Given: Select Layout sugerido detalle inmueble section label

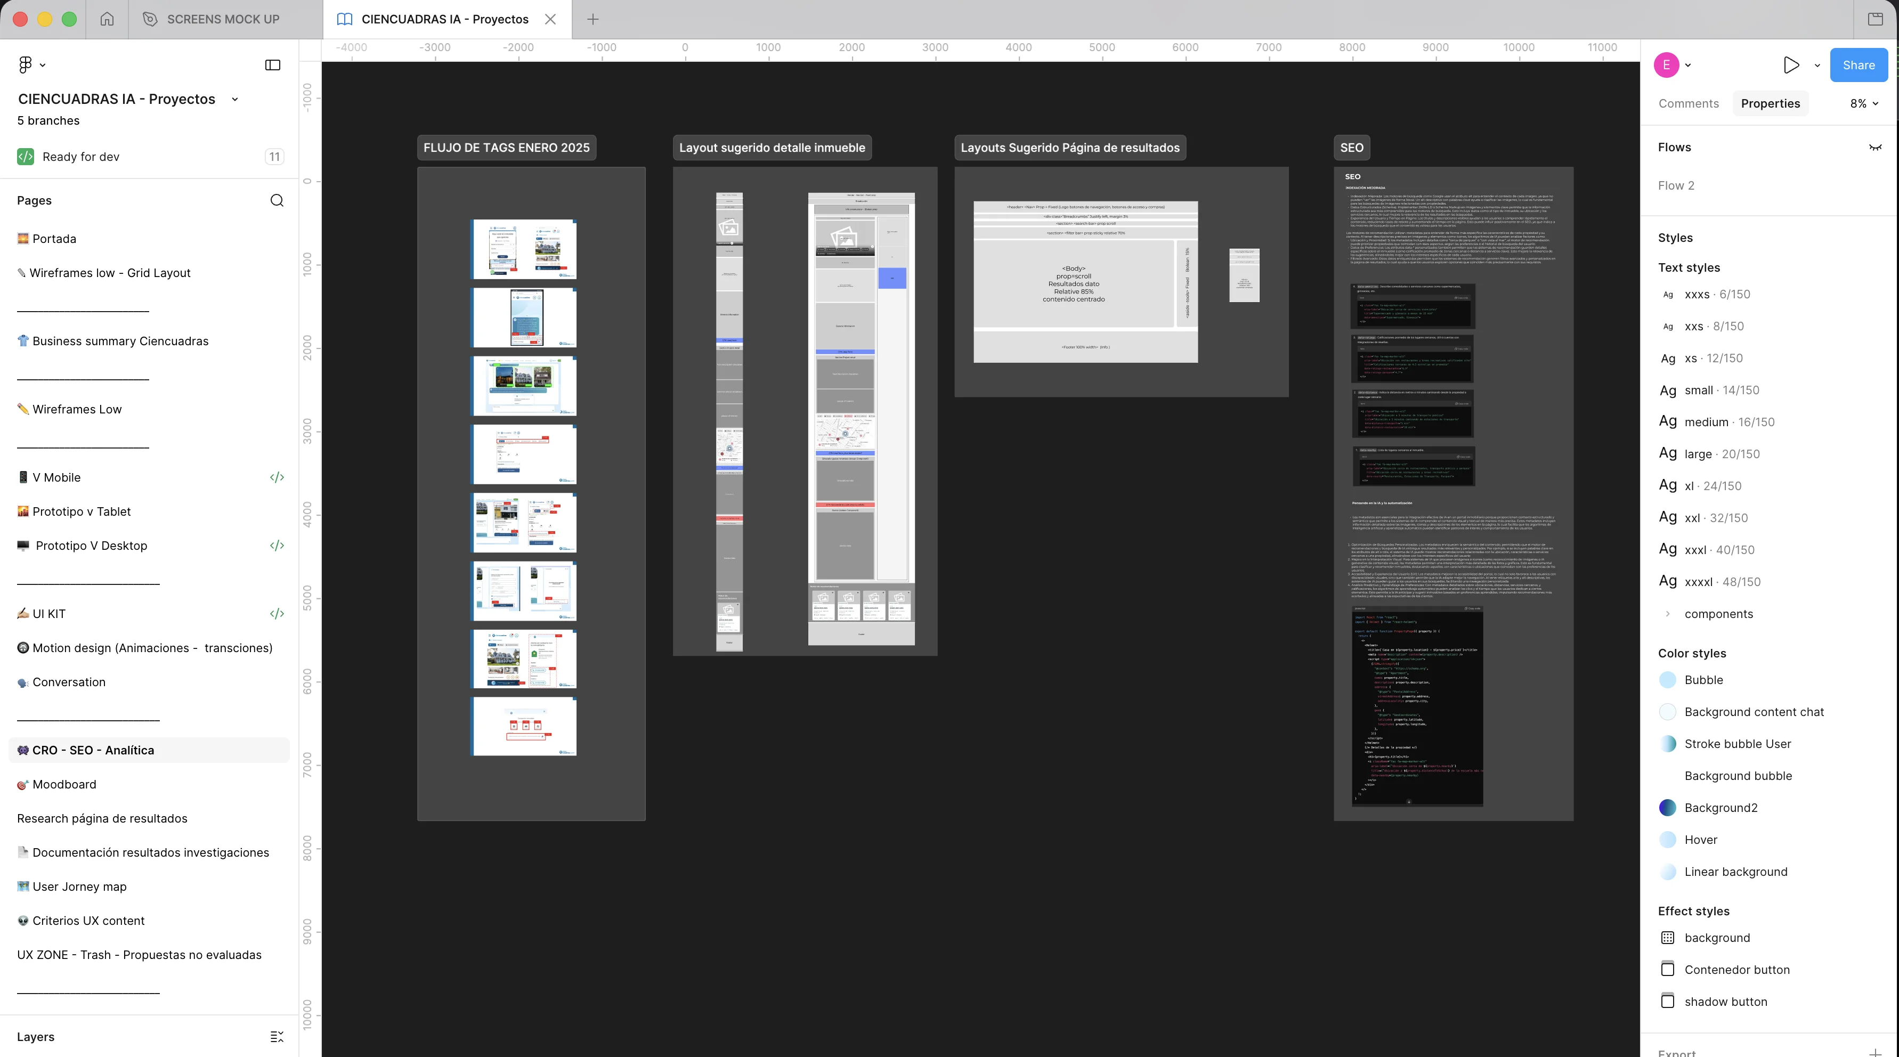Looking at the screenshot, I should [772, 148].
